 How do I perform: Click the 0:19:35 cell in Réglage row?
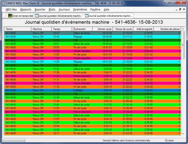coord(148,37)
